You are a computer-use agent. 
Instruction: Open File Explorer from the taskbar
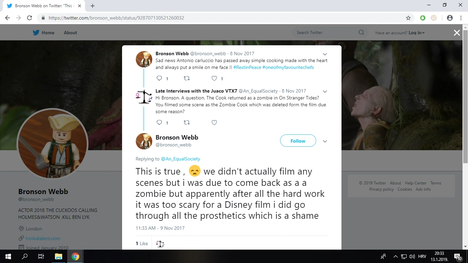(x=58, y=256)
